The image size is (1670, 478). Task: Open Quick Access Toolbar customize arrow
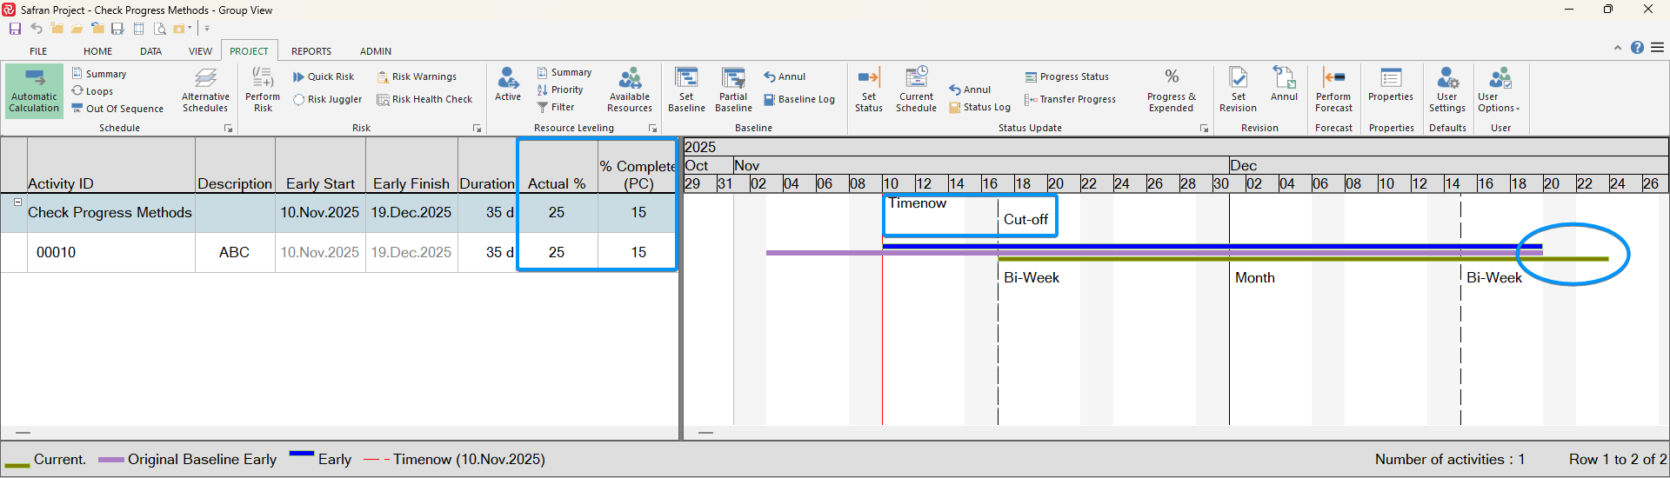tap(207, 29)
